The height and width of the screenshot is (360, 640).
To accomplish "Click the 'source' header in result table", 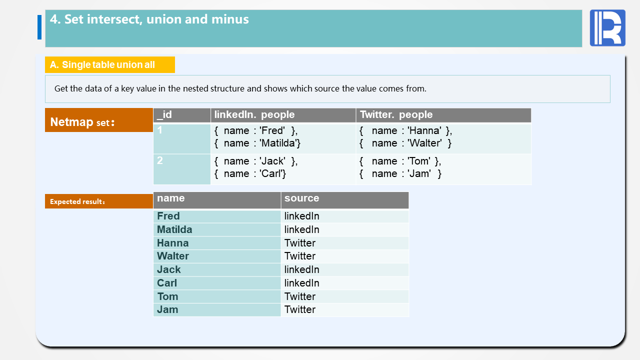I will (344, 199).
